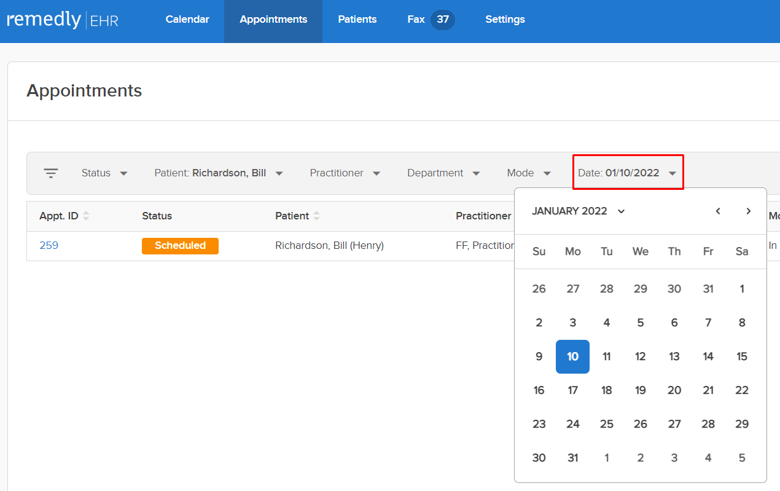The height and width of the screenshot is (491, 780).
Task: Select Richardson, Bill (Henry) patient cell
Action: tap(329, 245)
